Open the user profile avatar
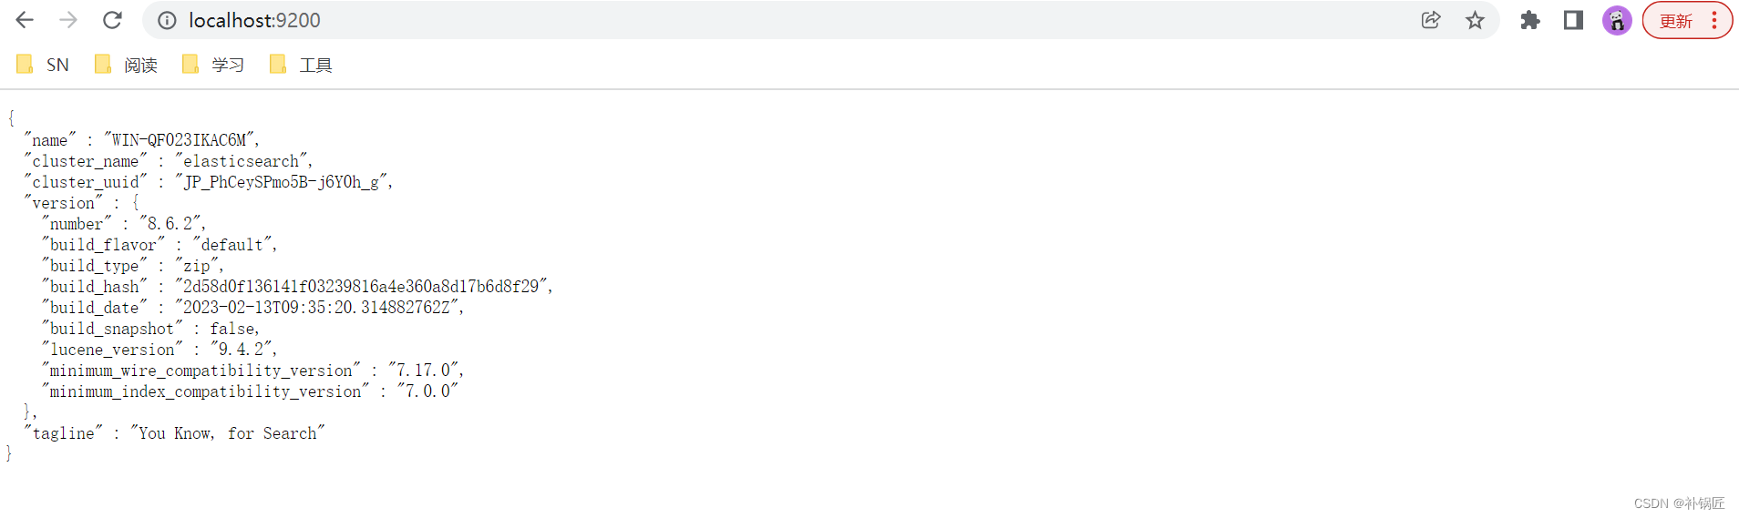 (1617, 20)
